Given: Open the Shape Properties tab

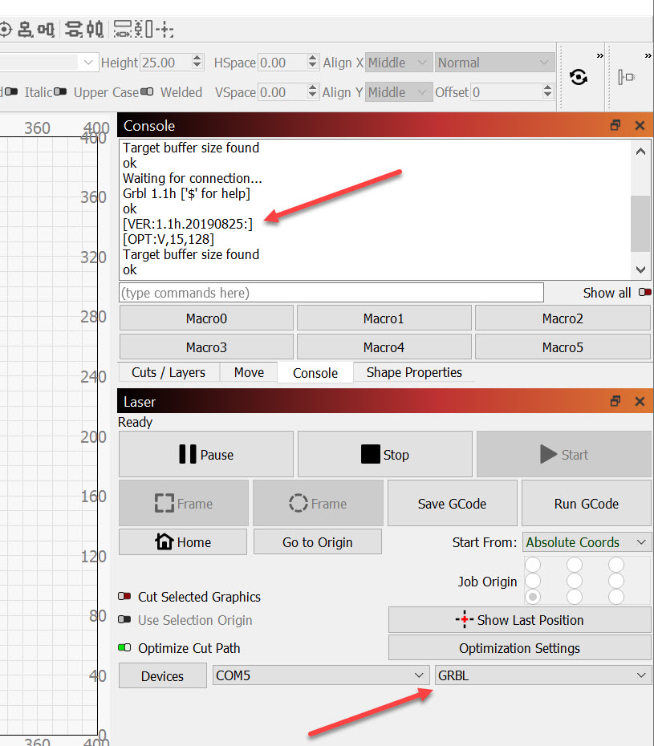Looking at the screenshot, I should click(x=414, y=372).
